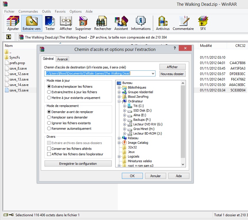Click the save_15.save file icon
The width and height of the screenshot is (248, 220).
tap(7, 90)
